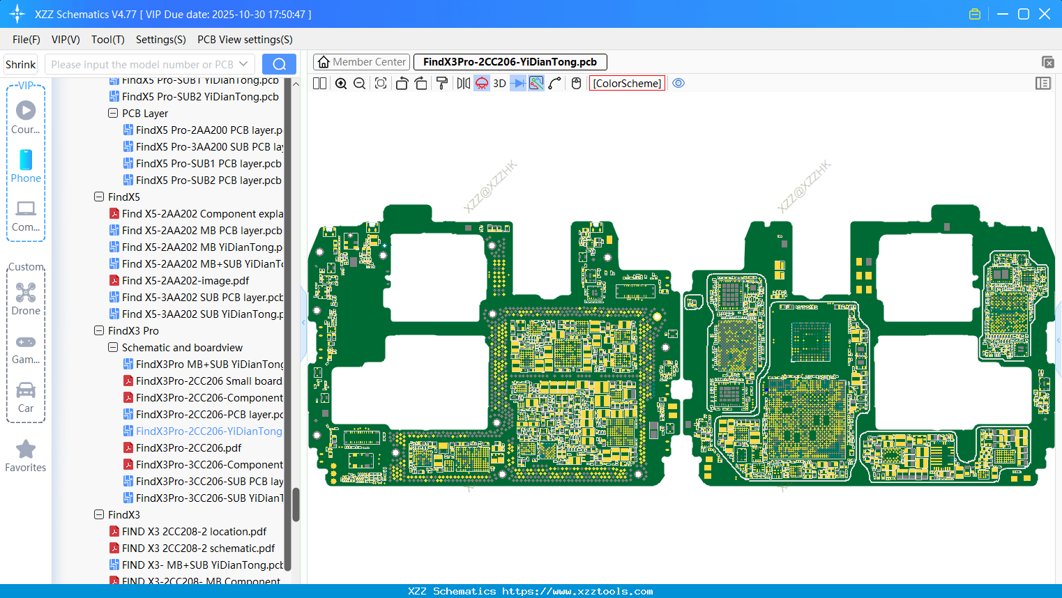Open FindX3Pro-2CC206.pdf in the file tree
Image resolution: width=1062 pixels, height=598 pixels.
(x=188, y=448)
